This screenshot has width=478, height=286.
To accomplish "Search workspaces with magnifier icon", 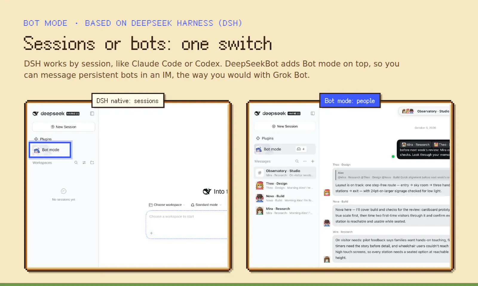I will (76, 163).
